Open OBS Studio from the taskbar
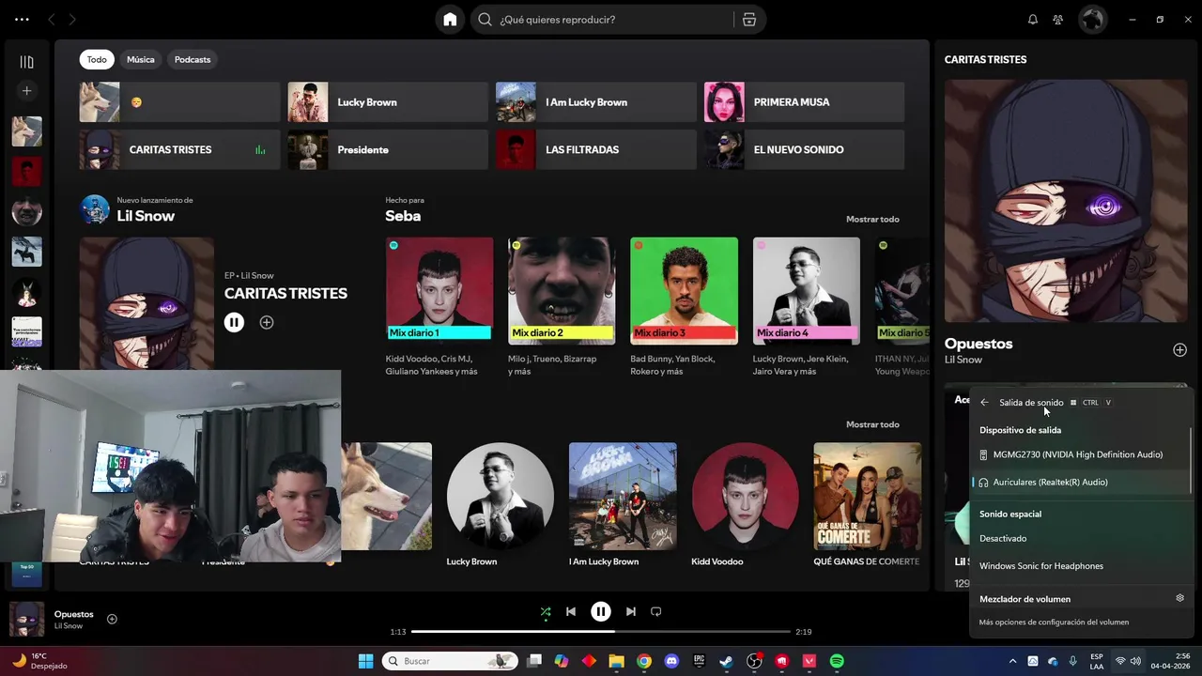1202x676 pixels. point(754,661)
